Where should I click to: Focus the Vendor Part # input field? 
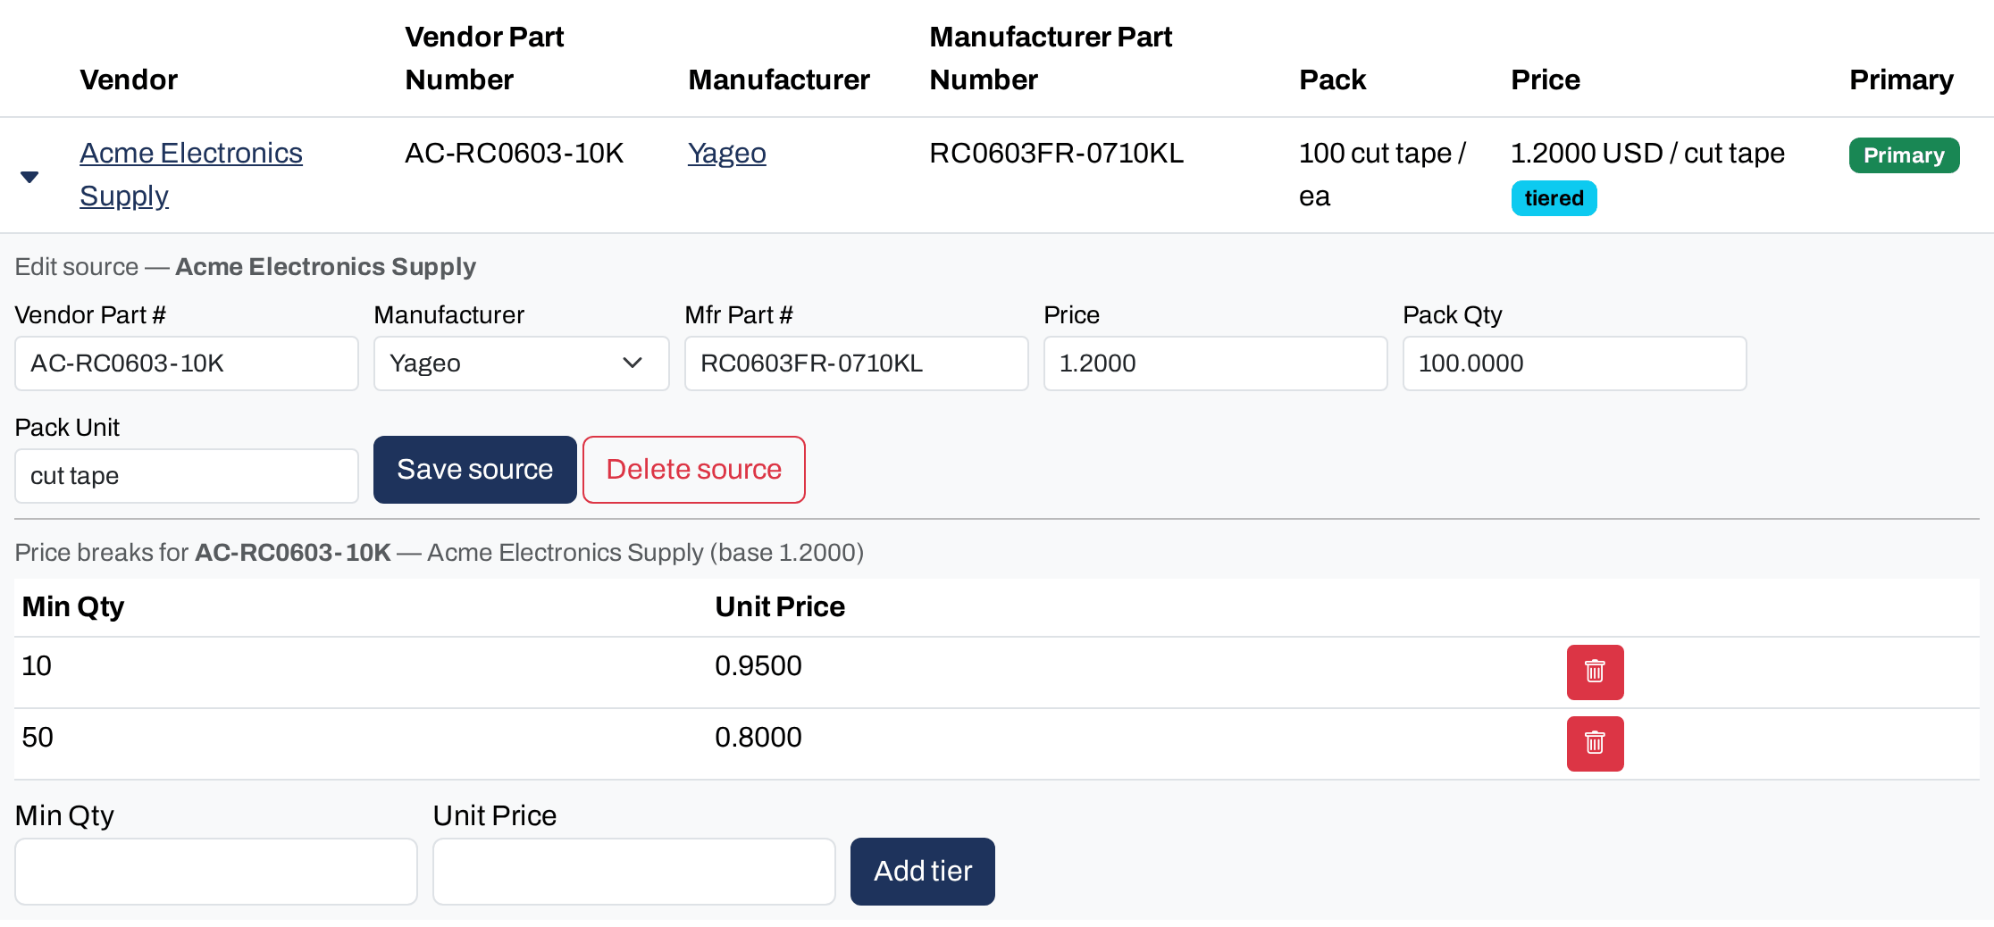[187, 363]
